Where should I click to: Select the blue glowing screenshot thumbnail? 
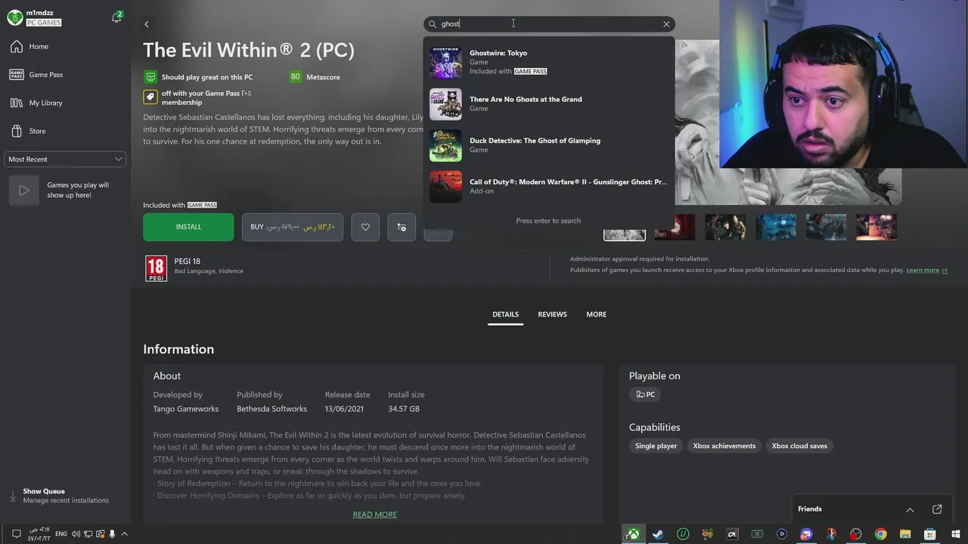pyautogui.click(x=776, y=227)
